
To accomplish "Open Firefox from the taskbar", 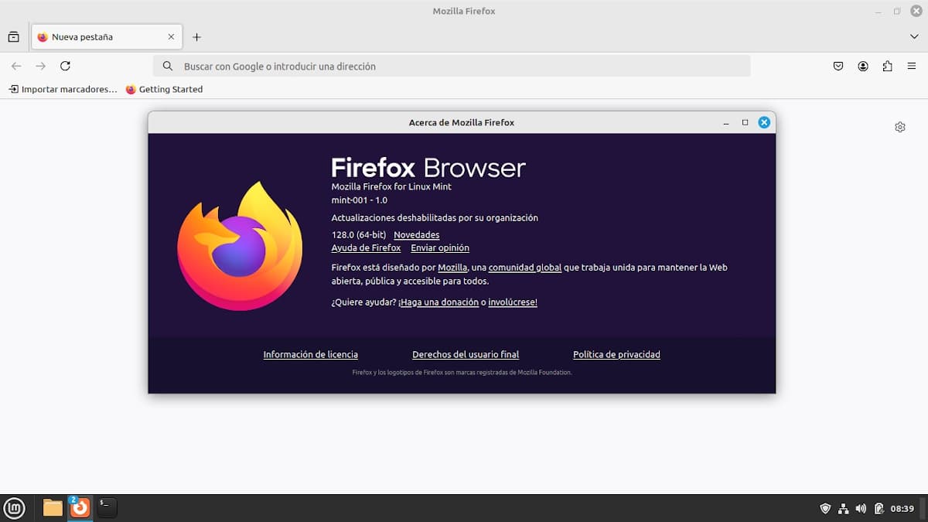I will 80,508.
